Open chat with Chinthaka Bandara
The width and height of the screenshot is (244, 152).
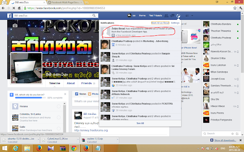(221, 24)
